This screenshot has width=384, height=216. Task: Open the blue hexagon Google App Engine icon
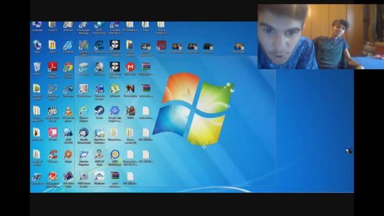pos(115,113)
